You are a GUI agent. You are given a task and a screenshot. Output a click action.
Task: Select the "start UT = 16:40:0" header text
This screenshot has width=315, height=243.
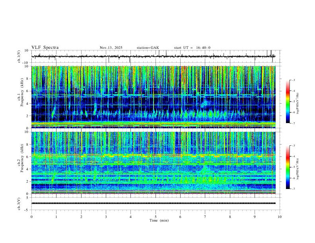pos(192,48)
